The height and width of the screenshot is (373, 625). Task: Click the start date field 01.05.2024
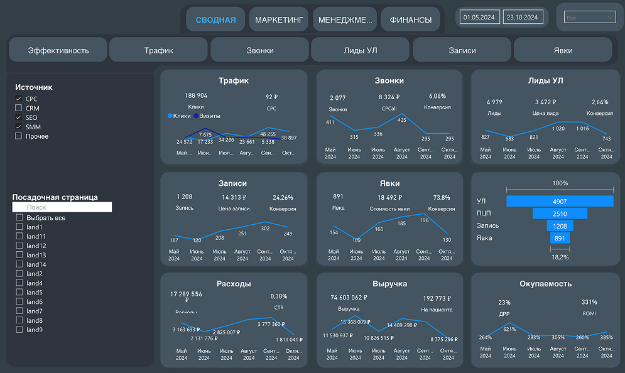click(x=480, y=18)
